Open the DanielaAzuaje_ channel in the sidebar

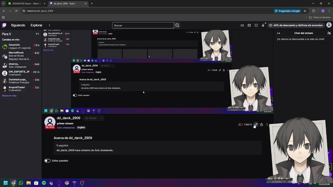click(21, 81)
